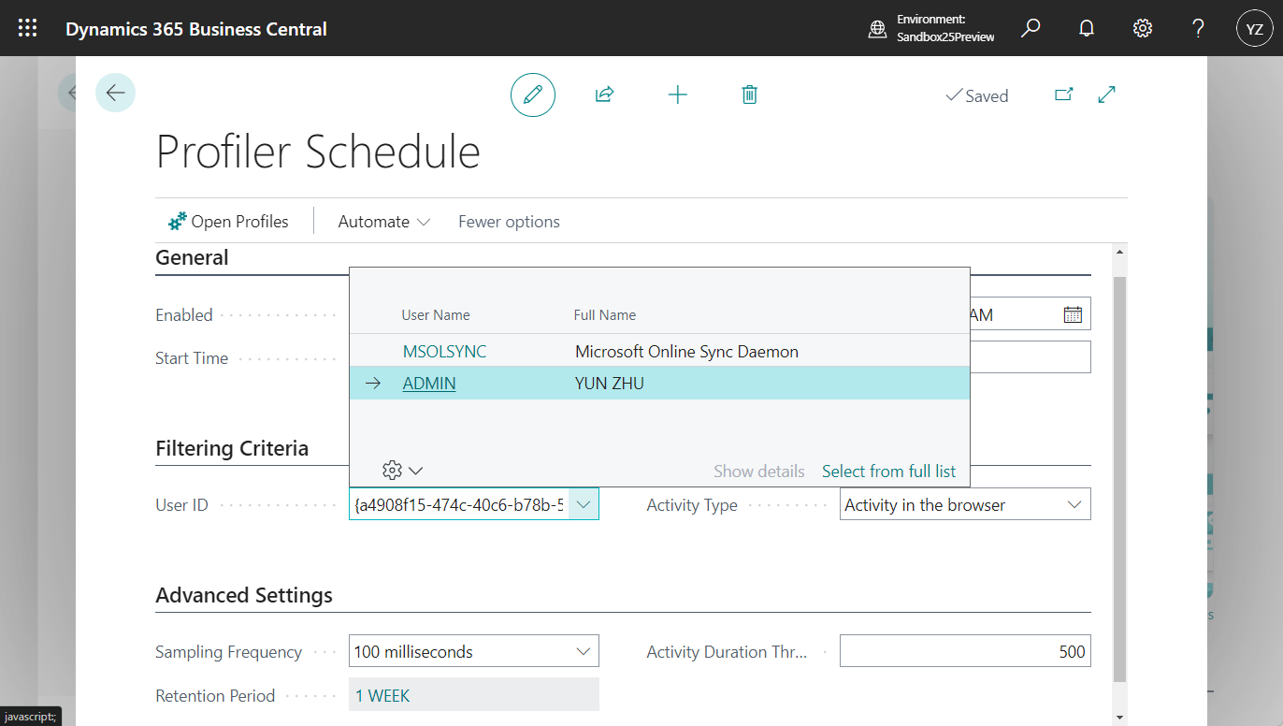Open the Help question mark
The width and height of the screenshot is (1283, 726).
pyautogui.click(x=1198, y=28)
